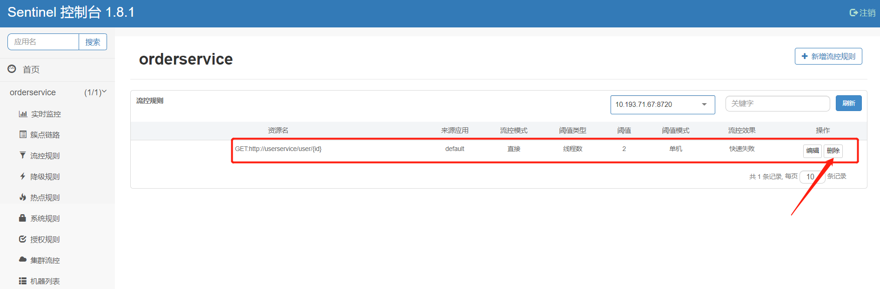Click the 阈值模式 column header
Image resolution: width=880 pixels, height=289 pixels.
676,131
